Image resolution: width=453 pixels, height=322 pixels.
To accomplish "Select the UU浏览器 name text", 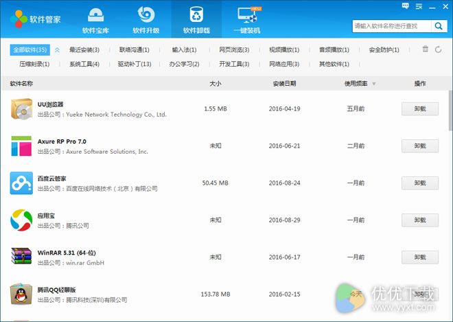I will click(x=50, y=104).
